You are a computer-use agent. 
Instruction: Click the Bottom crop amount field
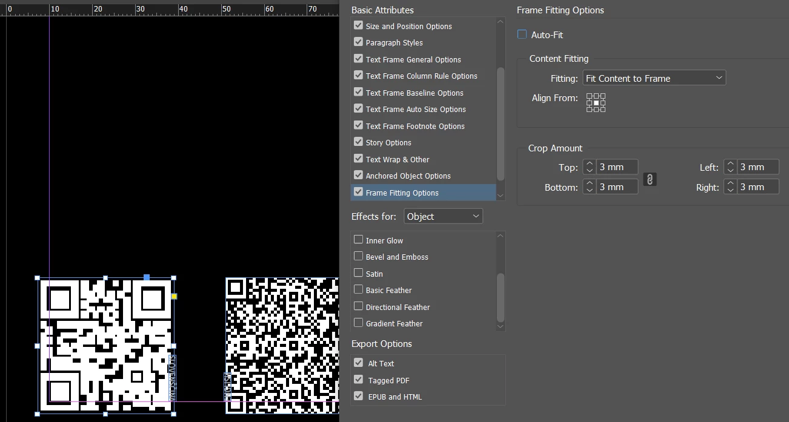coord(618,187)
